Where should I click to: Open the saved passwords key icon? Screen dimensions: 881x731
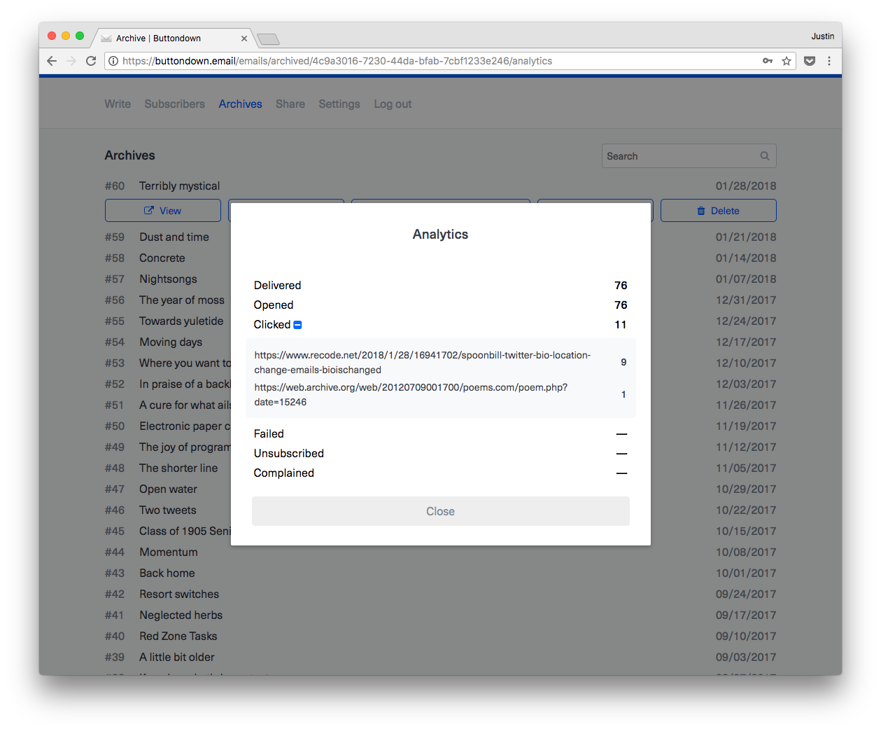768,61
